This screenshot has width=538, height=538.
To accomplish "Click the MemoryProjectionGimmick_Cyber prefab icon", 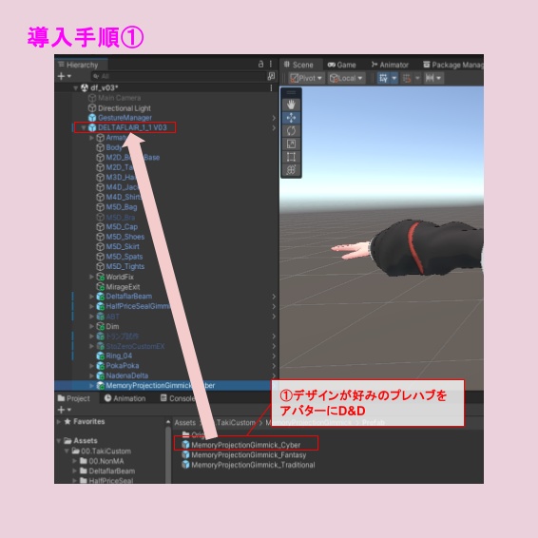I will 185,445.
